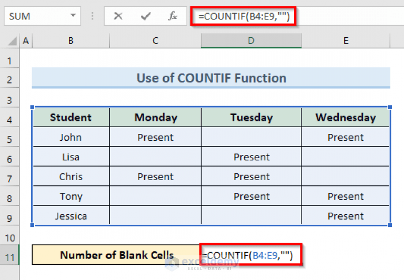404x280 pixels.
Task: Select John's Monday 'Present' cell
Action: tap(155, 137)
